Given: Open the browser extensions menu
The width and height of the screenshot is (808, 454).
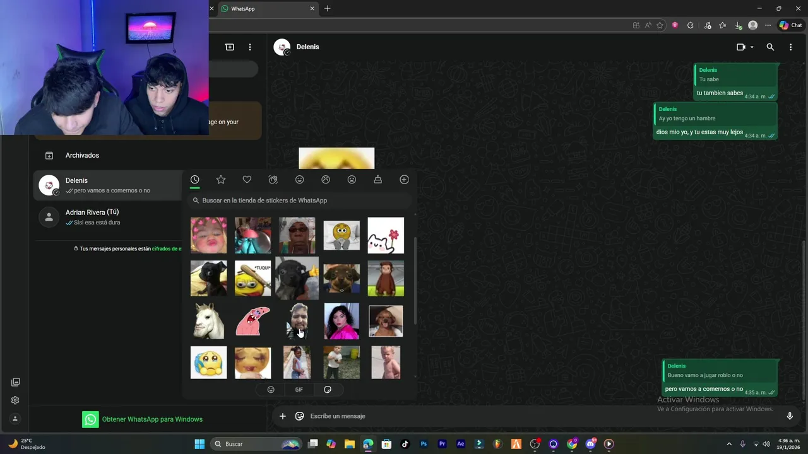Looking at the screenshot, I should (x=690, y=25).
